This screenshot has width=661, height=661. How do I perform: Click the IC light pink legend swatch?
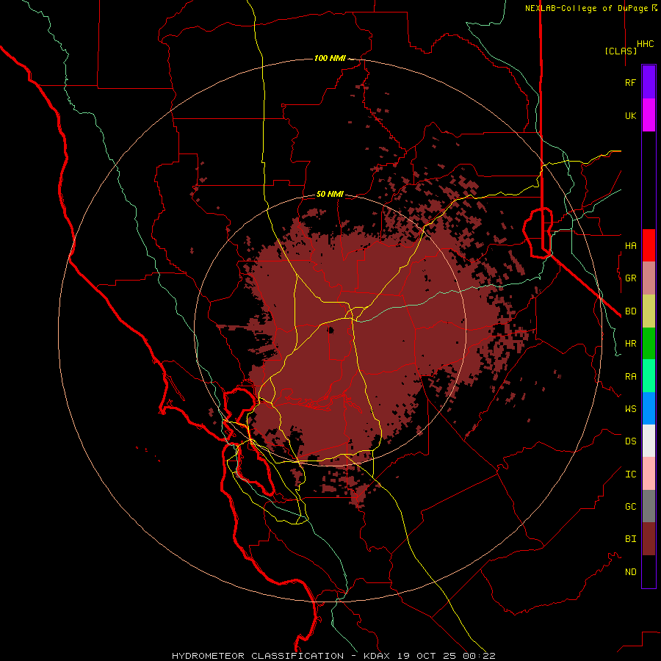649,474
